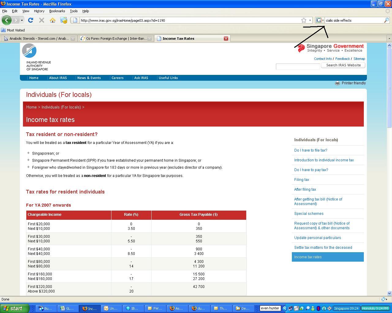Bookmark this page with the star icon
The height and width of the screenshot is (313, 392).
[303, 20]
